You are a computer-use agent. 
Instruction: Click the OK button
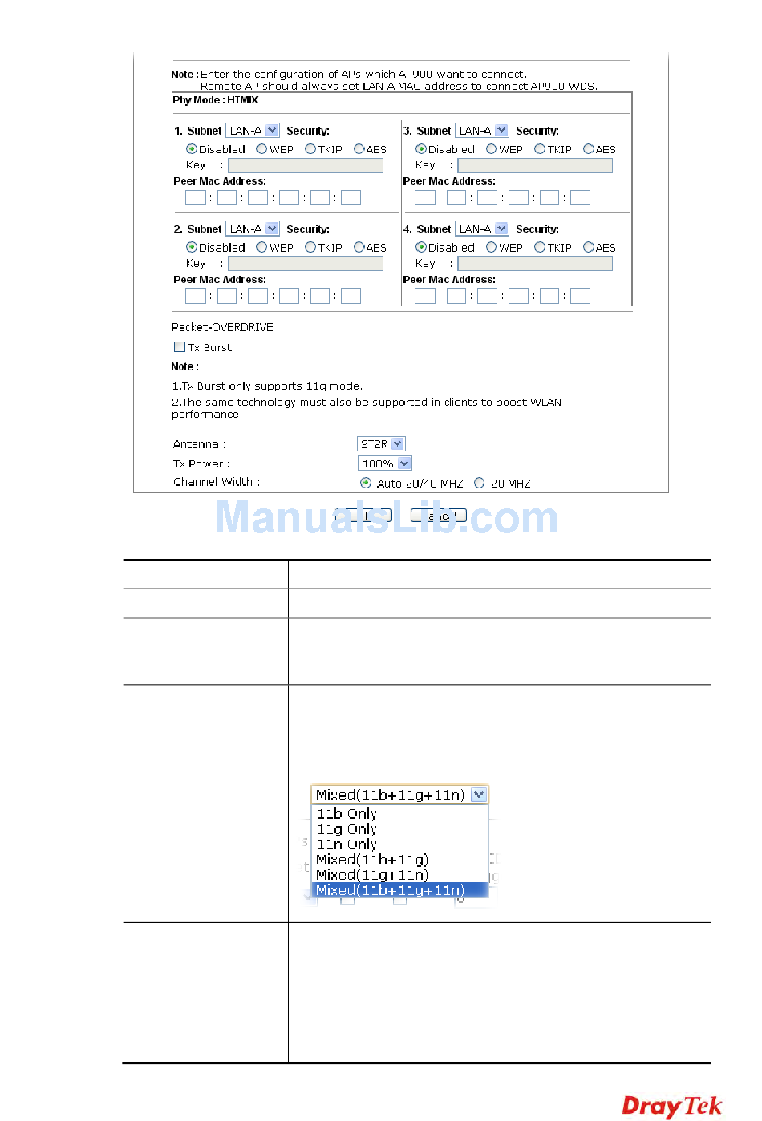(363, 516)
